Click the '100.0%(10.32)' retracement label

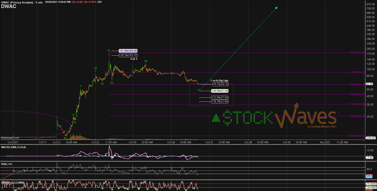(x=356, y=136)
